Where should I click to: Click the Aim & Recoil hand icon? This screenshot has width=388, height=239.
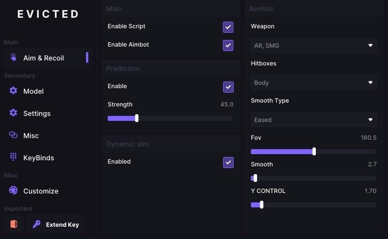click(x=13, y=57)
